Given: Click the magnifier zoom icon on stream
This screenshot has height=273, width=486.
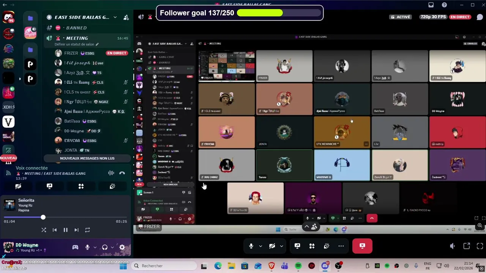Looking at the screenshot, I should 480,226.
